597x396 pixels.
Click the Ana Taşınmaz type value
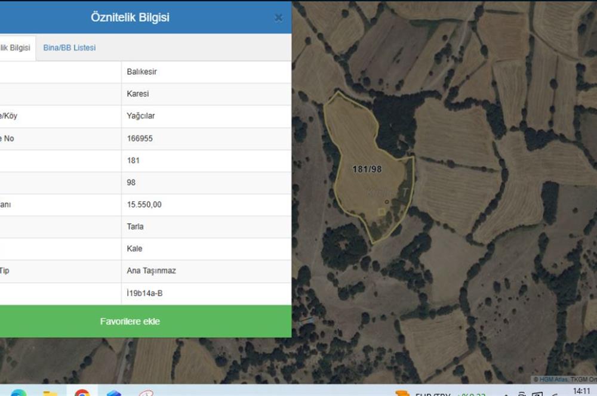pos(151,271)
